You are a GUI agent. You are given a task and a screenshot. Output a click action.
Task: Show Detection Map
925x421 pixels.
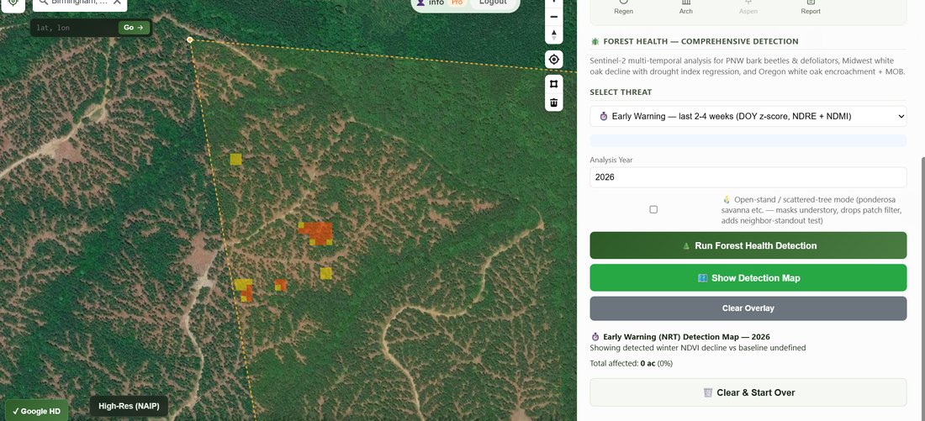(x=748, y=277)
